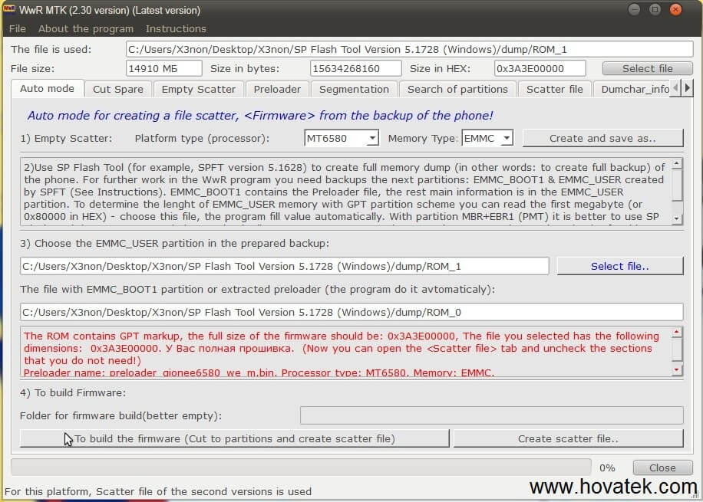703x502 pixels.
Task: Click the tab strip right scroll arrow
Action: (687, 88)
